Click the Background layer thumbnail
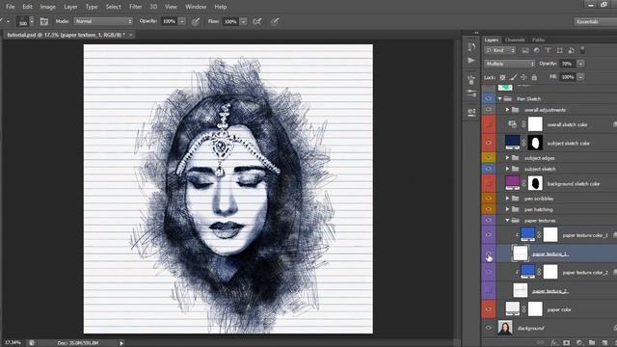617x347 pixels. (505, 328)
